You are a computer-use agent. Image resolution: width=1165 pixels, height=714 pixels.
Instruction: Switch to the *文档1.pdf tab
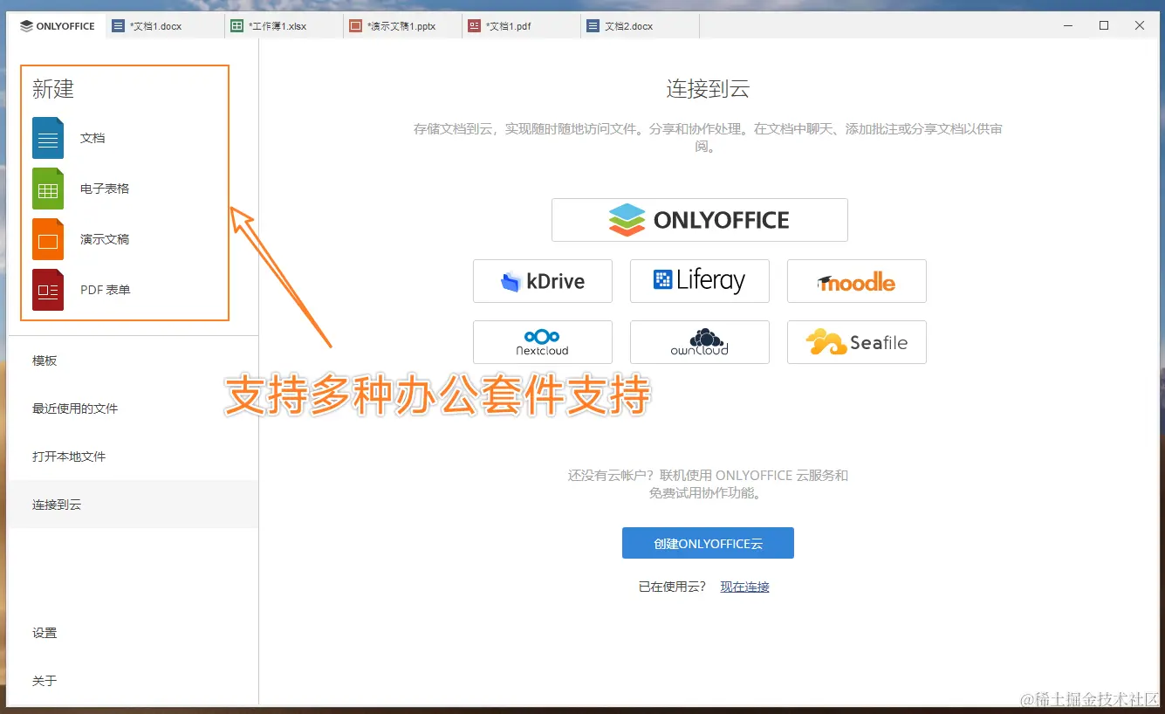coord(521,26)
